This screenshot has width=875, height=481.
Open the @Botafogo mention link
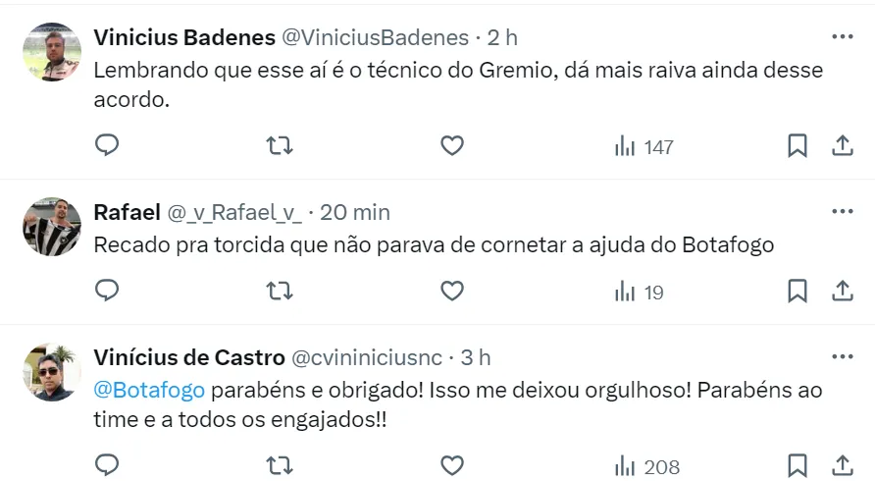pyautogui.click(x=149, y=390)
